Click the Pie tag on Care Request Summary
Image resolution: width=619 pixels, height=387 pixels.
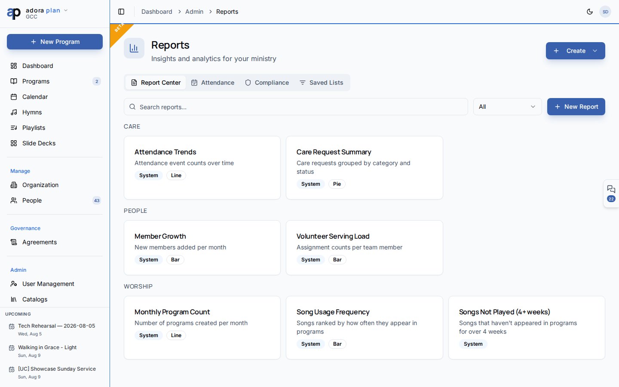[337, 184]
